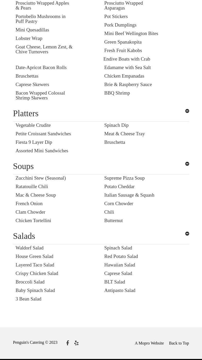This screenshot has height=360, width=202.
Task: Select the Antipasto Salad entry
Action: coord(120,290)
